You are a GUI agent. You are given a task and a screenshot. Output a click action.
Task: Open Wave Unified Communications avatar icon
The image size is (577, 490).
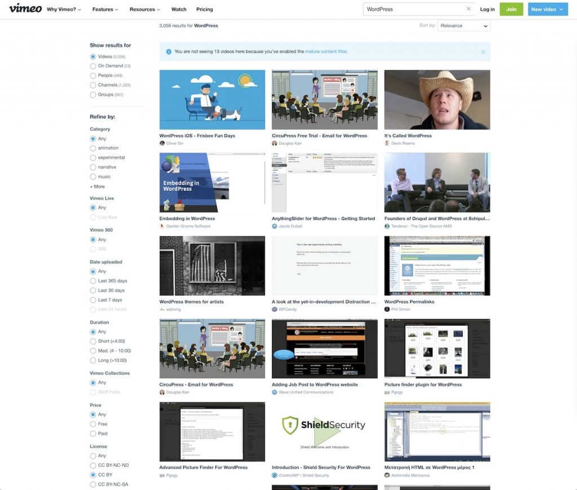click(x=274, y=392)
